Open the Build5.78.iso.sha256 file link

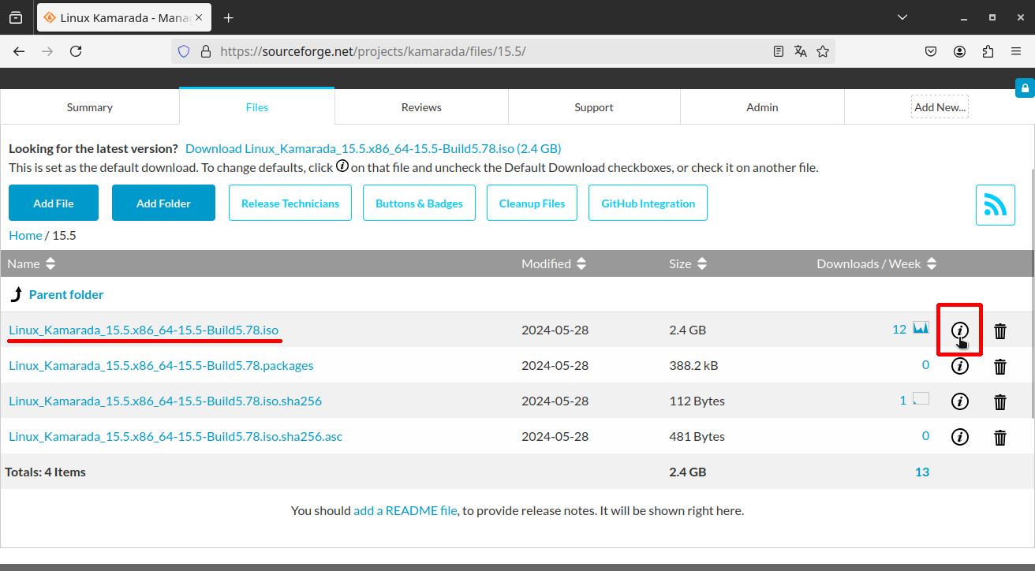[165, 401]
